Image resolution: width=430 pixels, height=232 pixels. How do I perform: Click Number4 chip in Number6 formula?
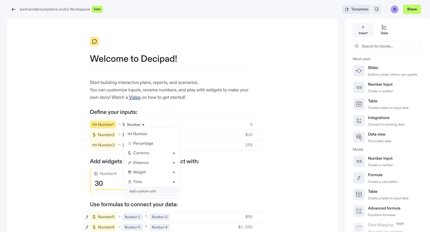click(160, 227)
